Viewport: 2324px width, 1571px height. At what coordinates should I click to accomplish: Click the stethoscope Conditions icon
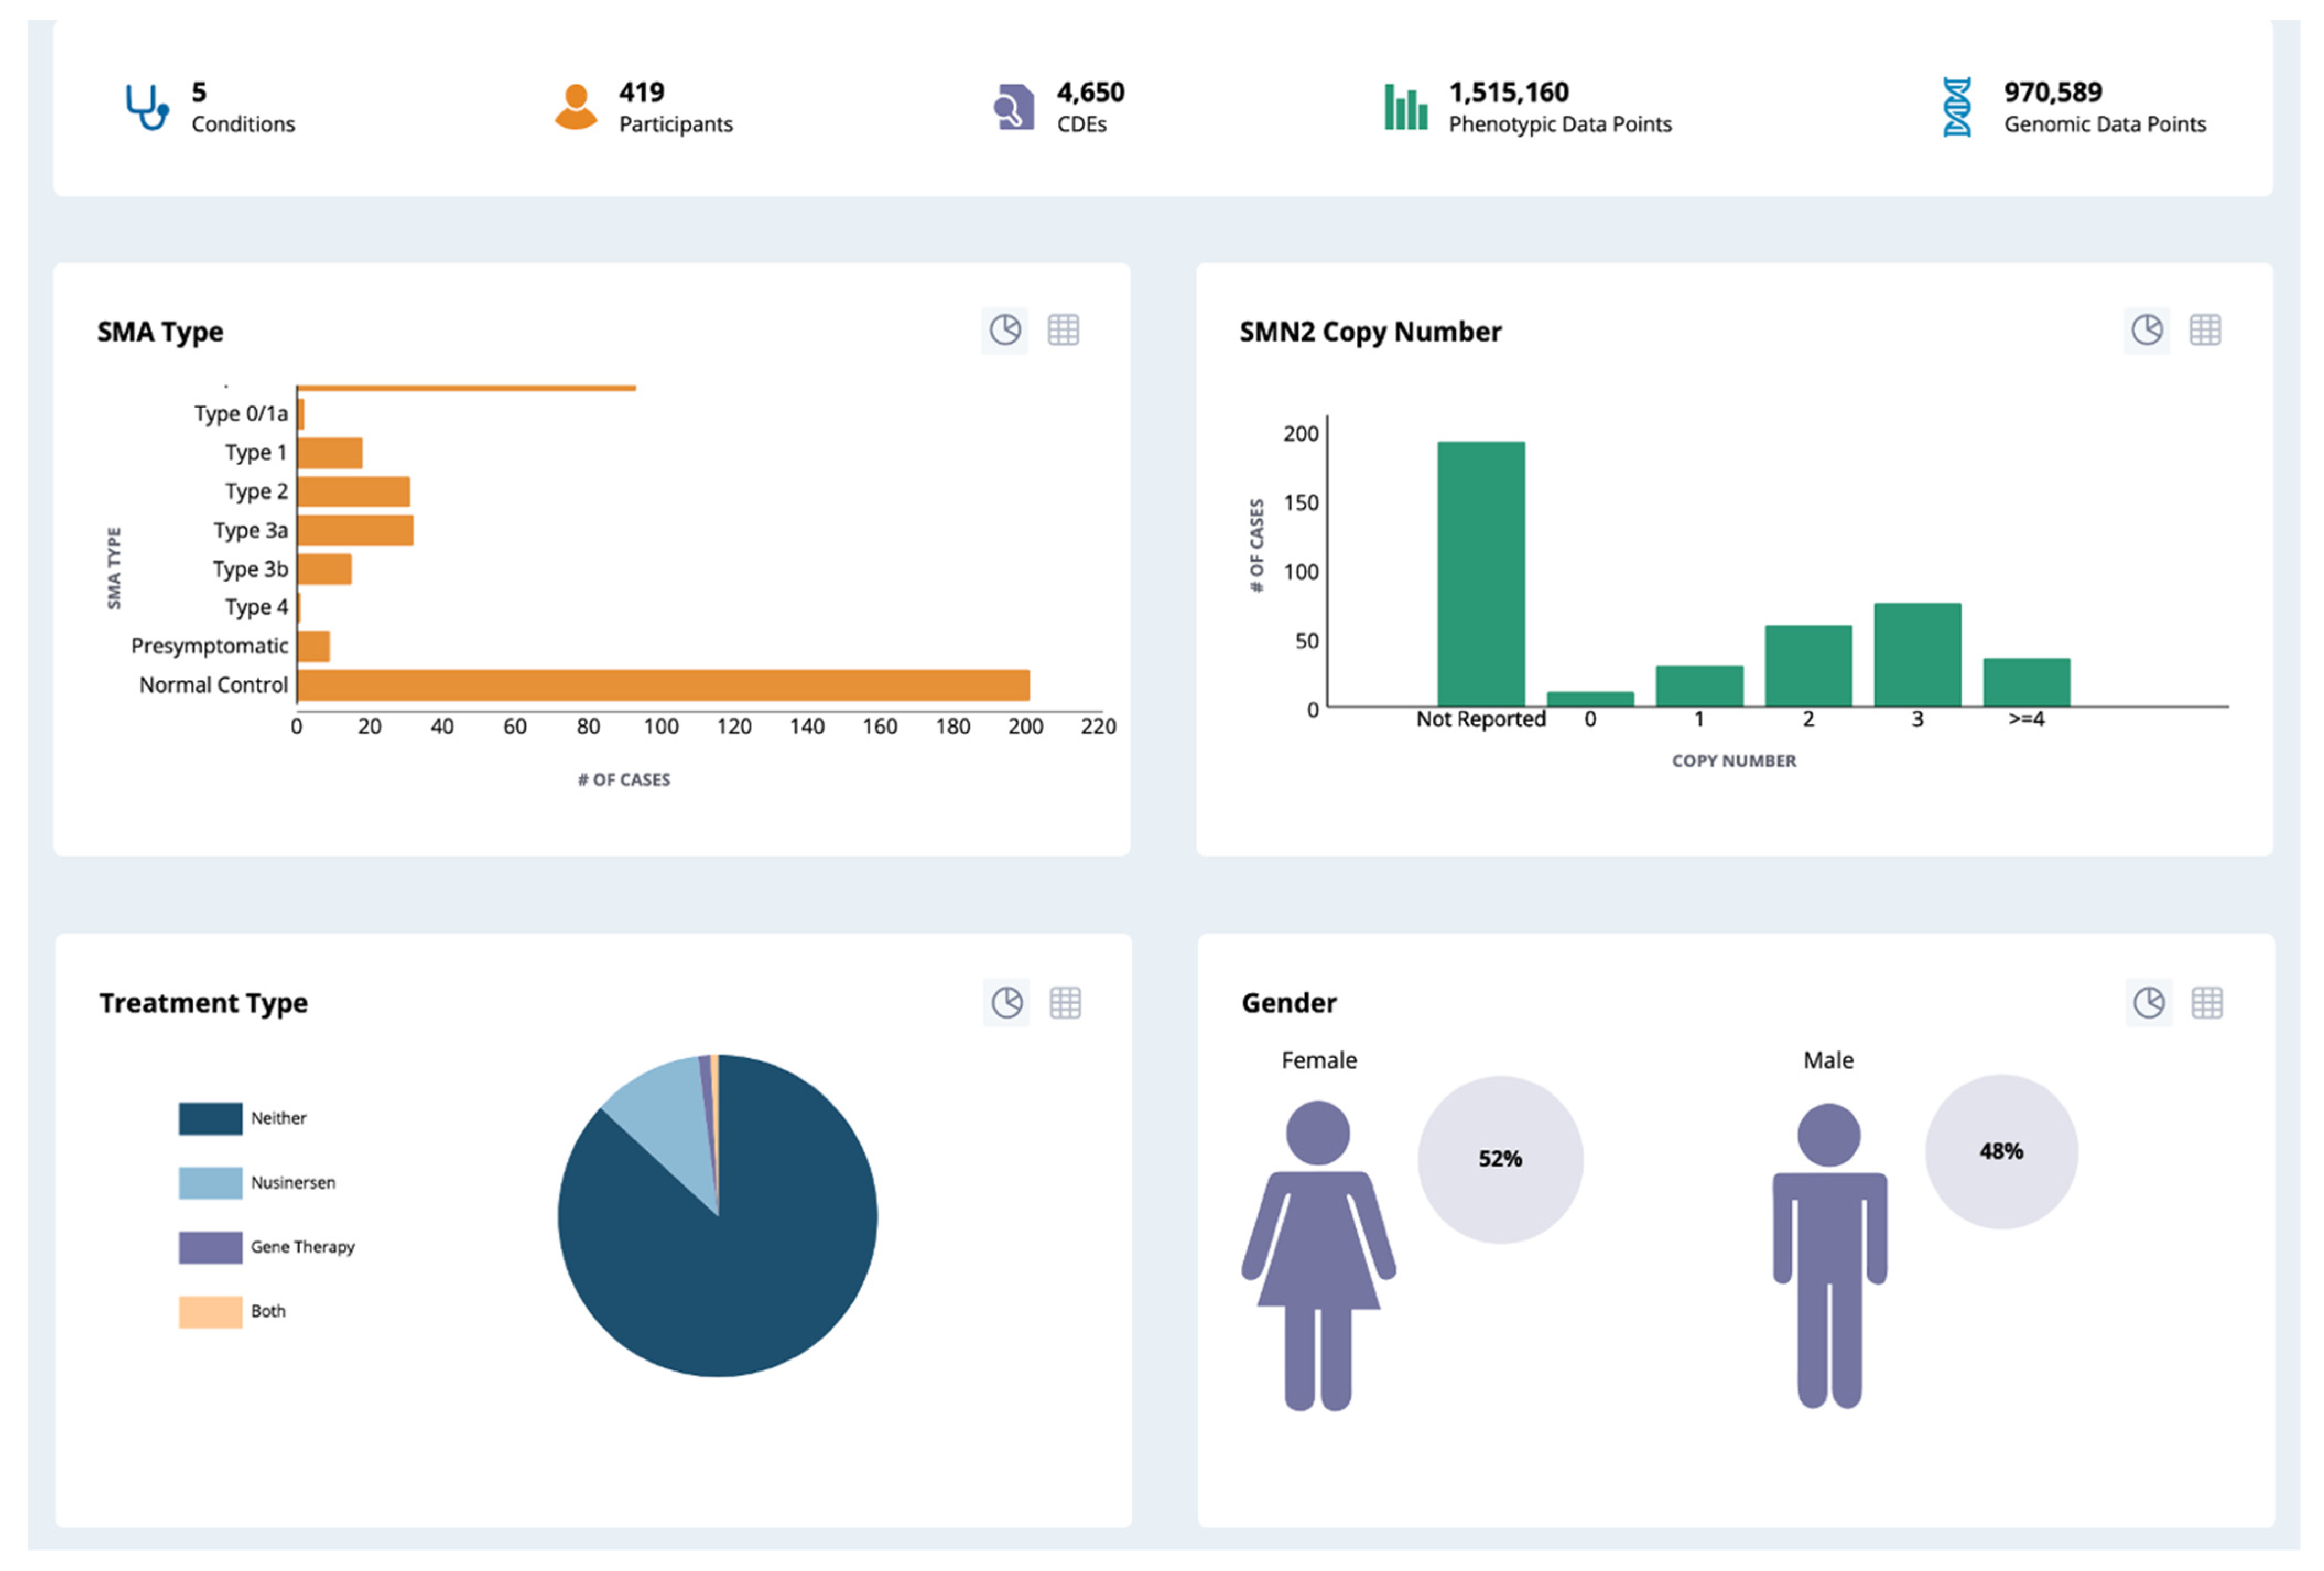pyautogui.click(x=147, y=106)
